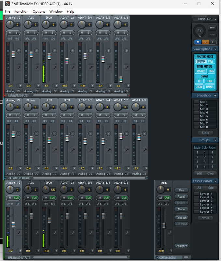The height and width of the screenshot is (261, 221).
Task: Toggle CUE on the SPDIF hardware output
Action: 52,198
